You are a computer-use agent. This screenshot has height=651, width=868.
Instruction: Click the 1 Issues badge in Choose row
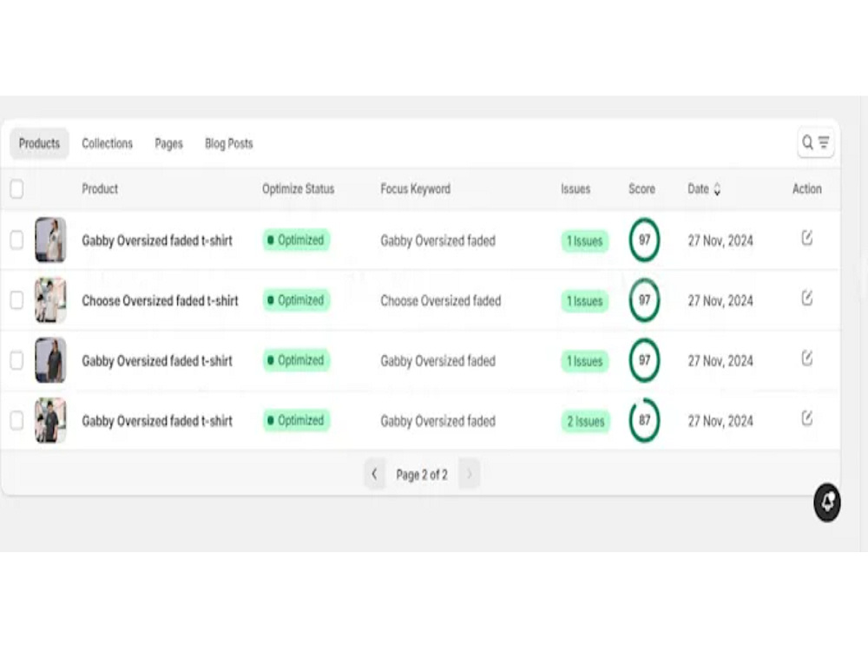pyautogui.click(x=584, y=301)
